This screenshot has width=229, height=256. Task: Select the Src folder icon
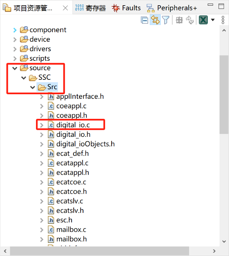(42, 87)
